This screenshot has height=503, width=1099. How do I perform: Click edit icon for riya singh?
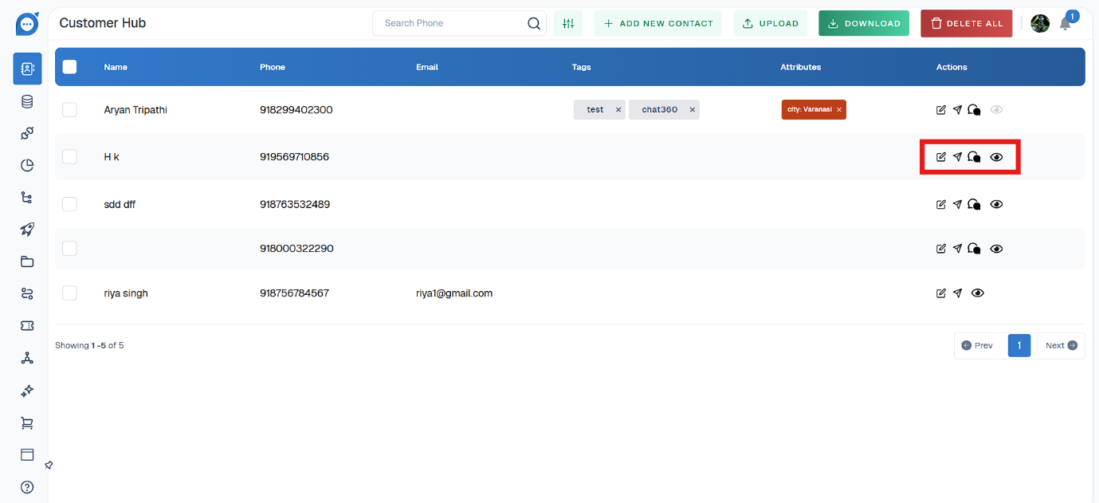click(x=941, y=293)
